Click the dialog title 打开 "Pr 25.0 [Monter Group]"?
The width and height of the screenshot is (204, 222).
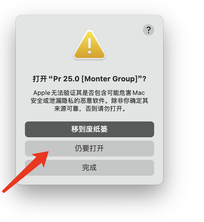(x=90, y=79)
